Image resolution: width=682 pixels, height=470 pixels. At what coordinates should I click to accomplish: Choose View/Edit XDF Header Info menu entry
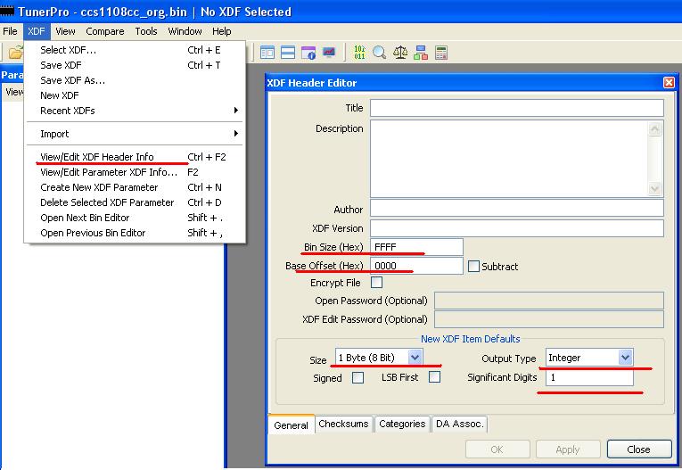point(97,157)
